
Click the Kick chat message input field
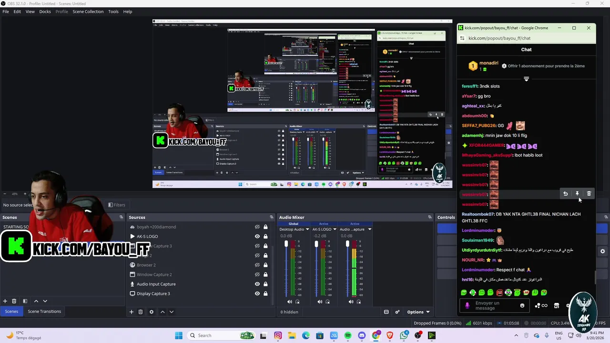[x=494, y=306]
